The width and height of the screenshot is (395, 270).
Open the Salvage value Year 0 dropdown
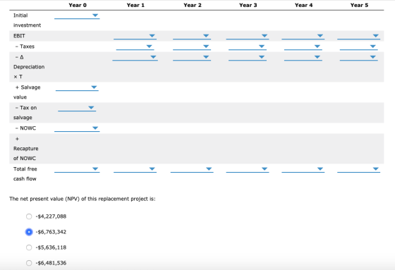[77, 87]
